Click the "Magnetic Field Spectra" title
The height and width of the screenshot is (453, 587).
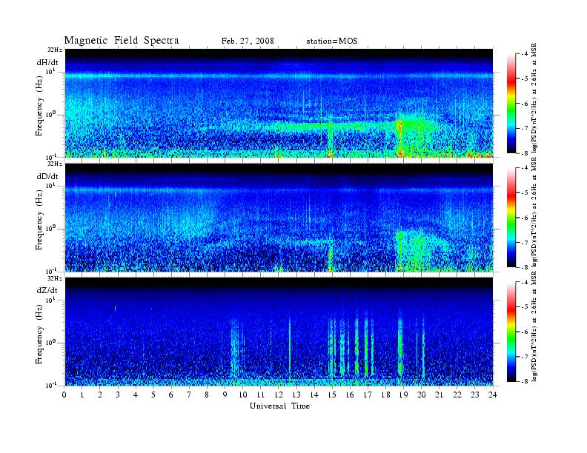tap(122, 41)
